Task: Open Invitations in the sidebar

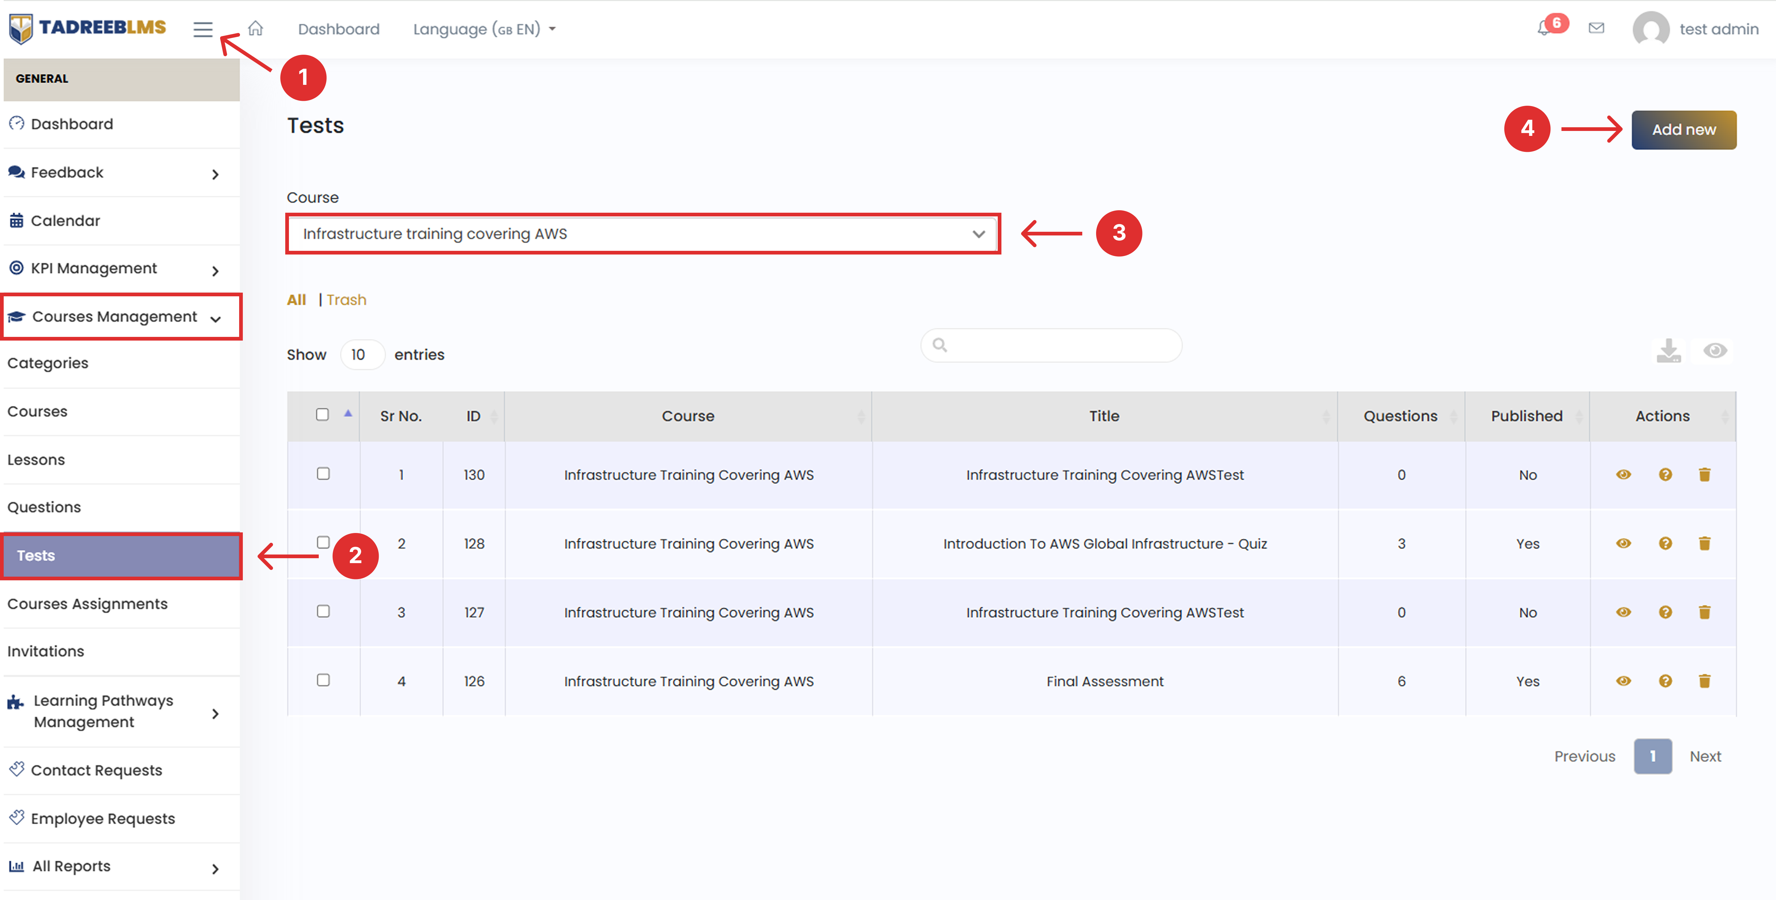Action: click(x=121, y=652)
